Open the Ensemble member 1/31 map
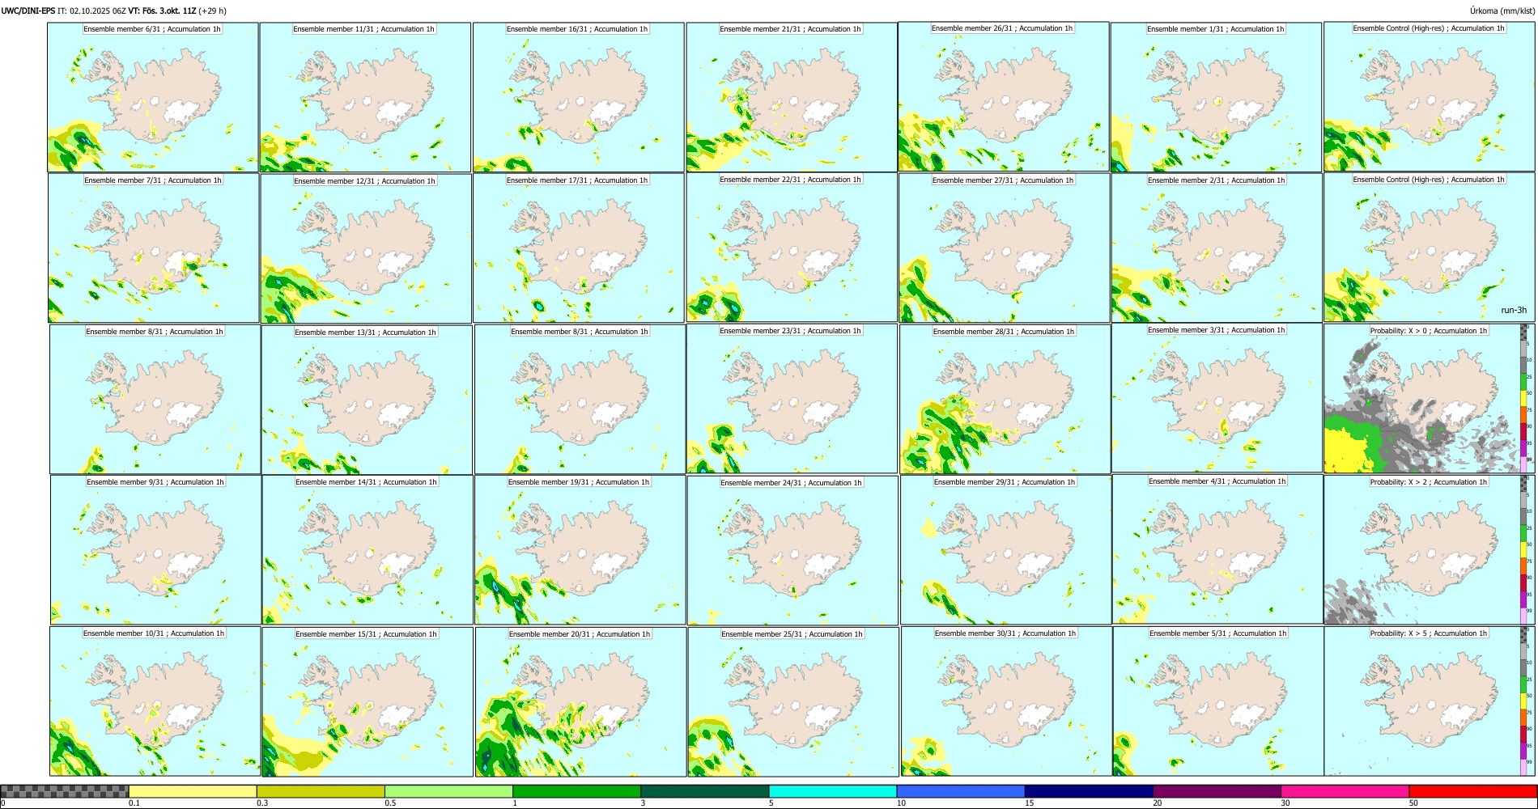 point(1216,97)
